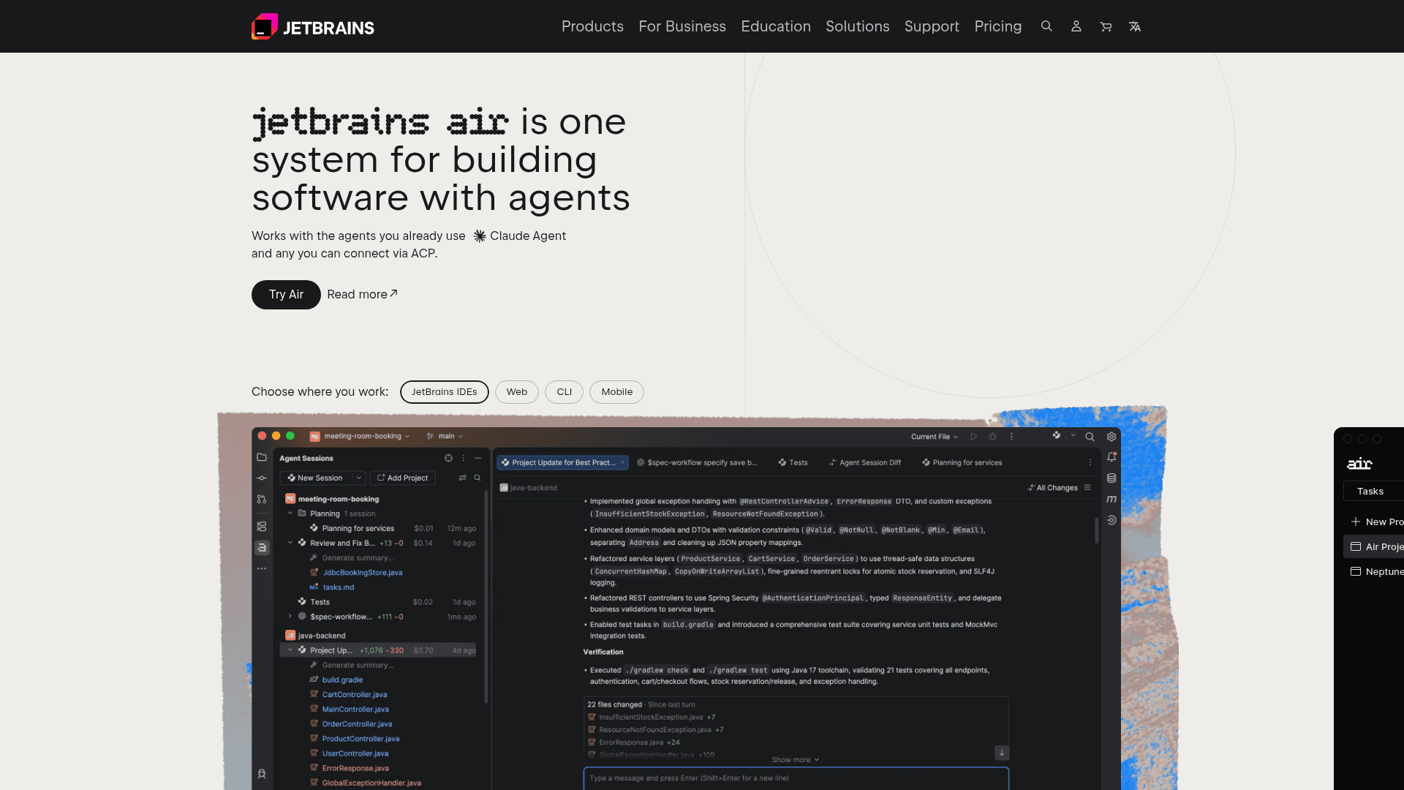This screenshot has width=1404, height=790.
Task: Open the language selector icon
Action: click(1135, 26)
